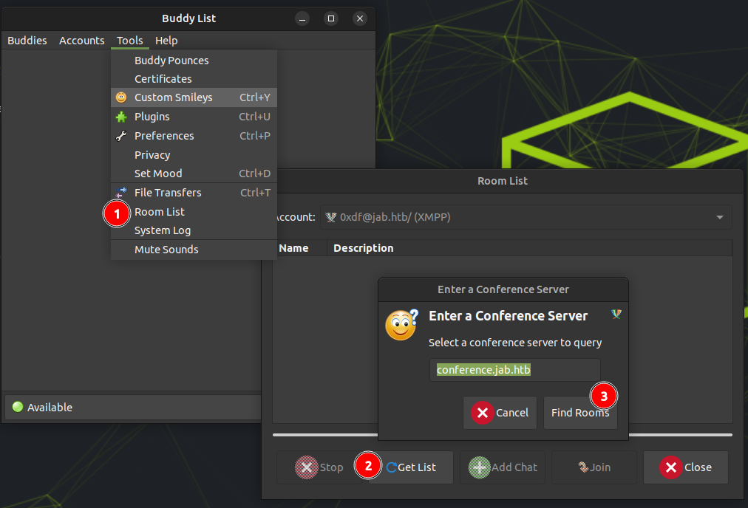Image resolution: width=748 pixels, height=508 pixels.
Task: Click the green Available status icon
Action: [x=18, y=407]
